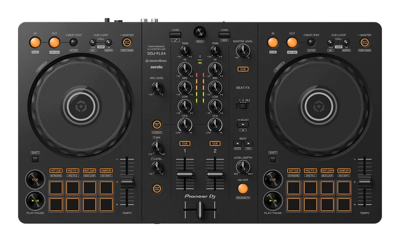Click the BEAT left arrow button

point(237,143)
